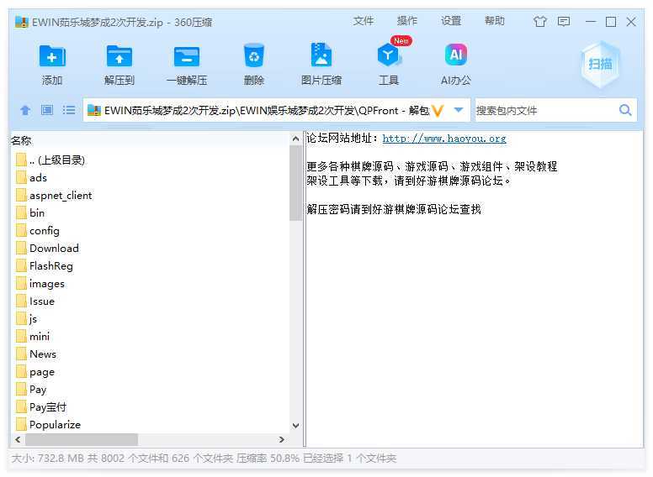Maximize the 360压缩 window

pos(611,22)
